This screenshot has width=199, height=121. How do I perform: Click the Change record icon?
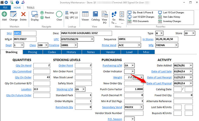point(13,15)
